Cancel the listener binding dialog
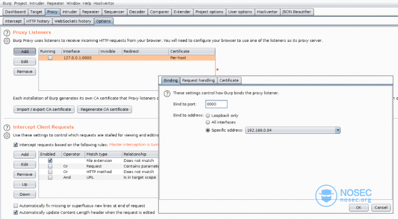This screenshot has height=219, width=398. pyautogui.click(x=381, y=207)
